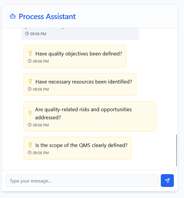
Task: Click lightbulb icon for risks and opportunities suggestion
Action: point(30,113)
